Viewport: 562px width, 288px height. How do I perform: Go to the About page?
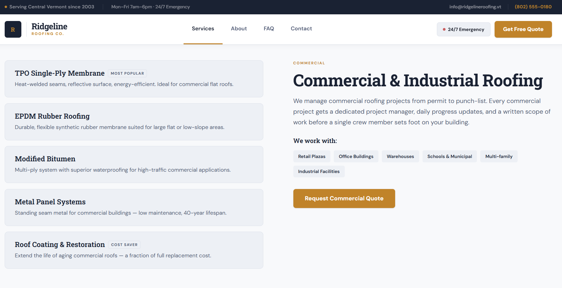[239, 29]
